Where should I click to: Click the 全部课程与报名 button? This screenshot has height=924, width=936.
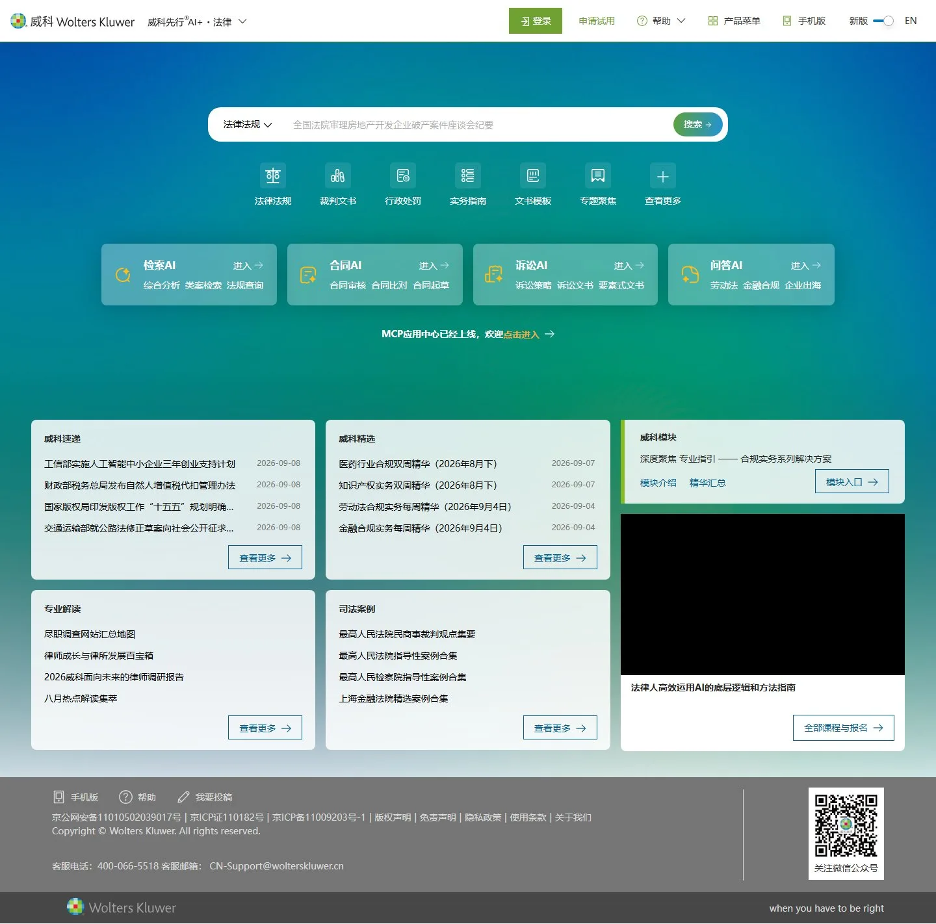(x=844, y=728)
